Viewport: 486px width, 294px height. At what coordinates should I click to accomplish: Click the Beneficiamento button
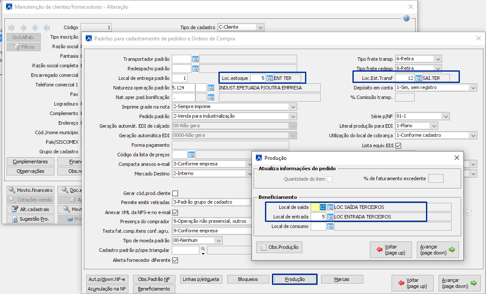tap(154, 289)
